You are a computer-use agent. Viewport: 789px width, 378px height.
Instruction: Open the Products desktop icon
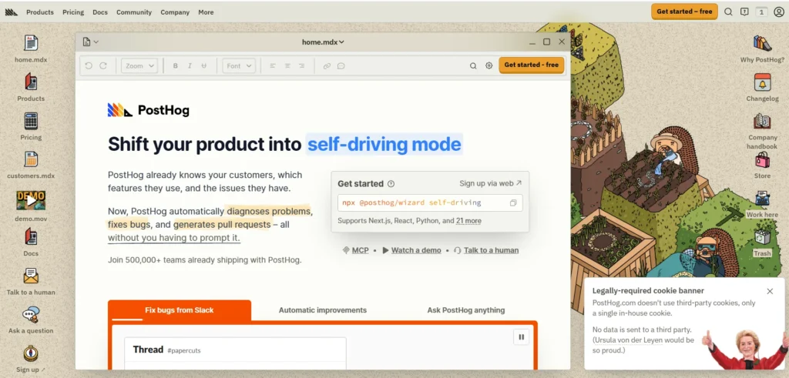click(31, 82)
